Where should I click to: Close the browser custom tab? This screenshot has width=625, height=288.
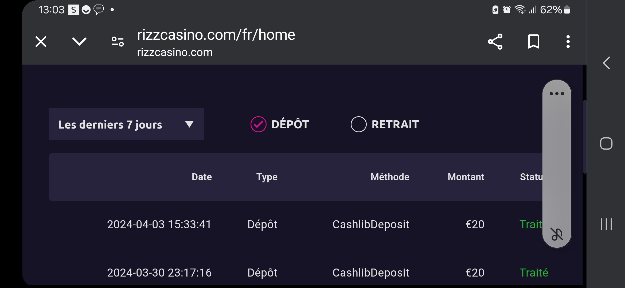point(41,42)
